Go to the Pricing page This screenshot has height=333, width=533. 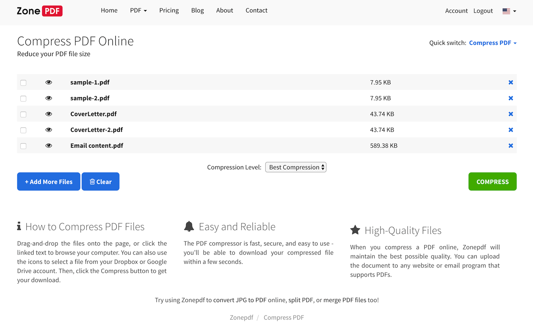[169, 10]
